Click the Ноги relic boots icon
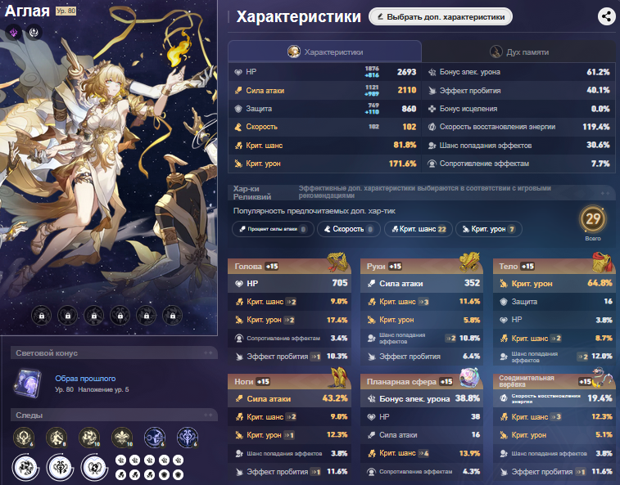This screenshot has width=620, height=485. point(338,377)
